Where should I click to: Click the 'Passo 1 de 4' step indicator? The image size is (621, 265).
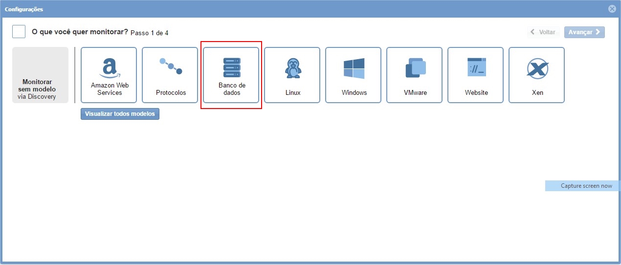point(150,33)
